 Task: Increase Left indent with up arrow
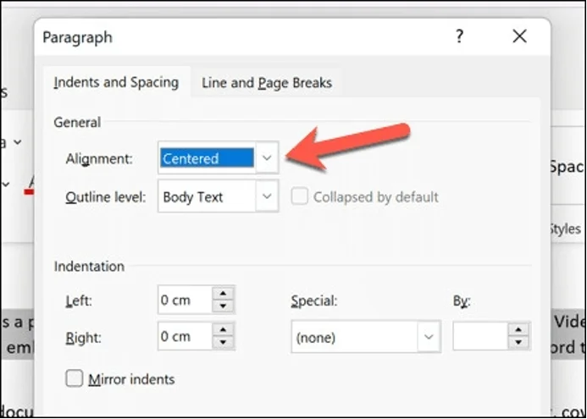coord(223,294)
